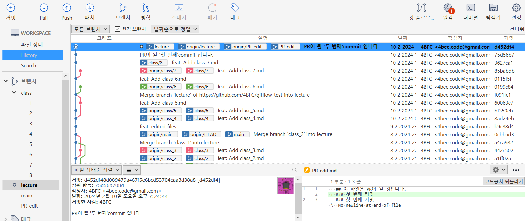Screen dimensions: 525x221
Task: Click the Description (설명) column header
Action: tap(263, 38)
